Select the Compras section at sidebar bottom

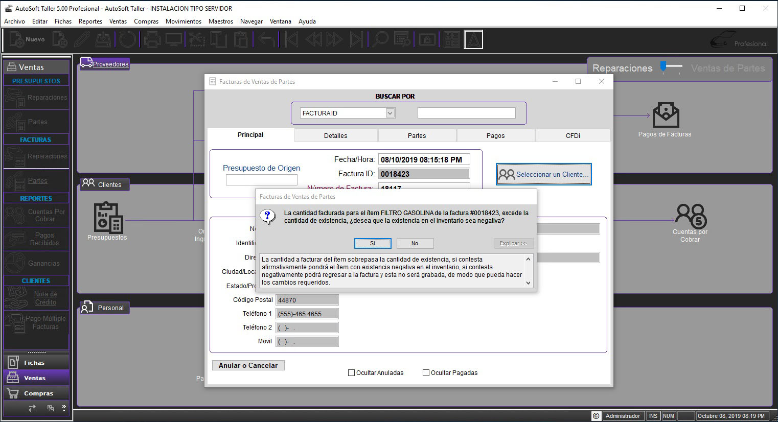coord(36,393)
